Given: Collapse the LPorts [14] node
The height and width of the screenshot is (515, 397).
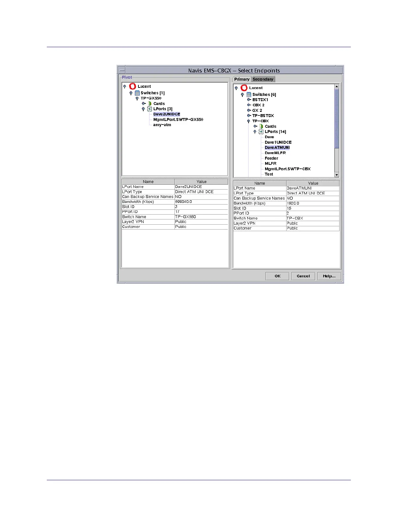Looking at the screenshot, I should point(255,132).
